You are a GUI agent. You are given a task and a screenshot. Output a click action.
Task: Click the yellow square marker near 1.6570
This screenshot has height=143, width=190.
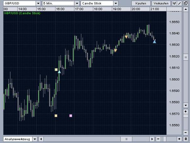click(x=56, y=116)
